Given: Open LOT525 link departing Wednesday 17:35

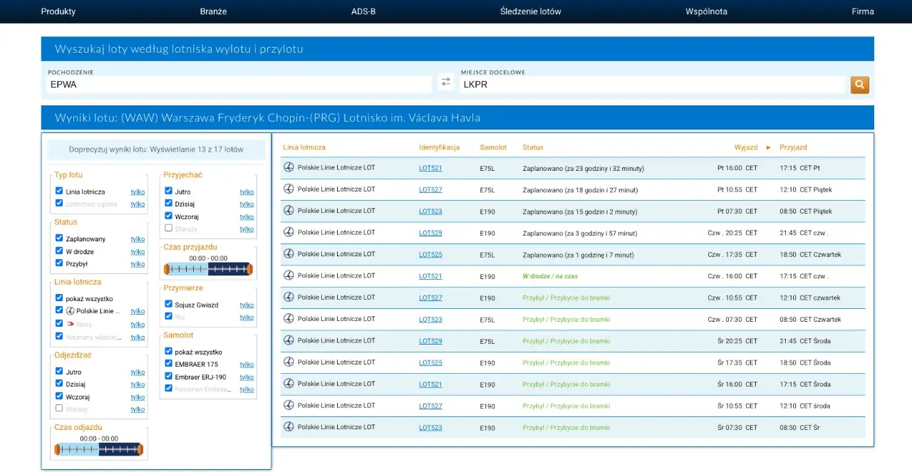Looking at the screenshot, I should pyautogui.click(x=430, y=363).
